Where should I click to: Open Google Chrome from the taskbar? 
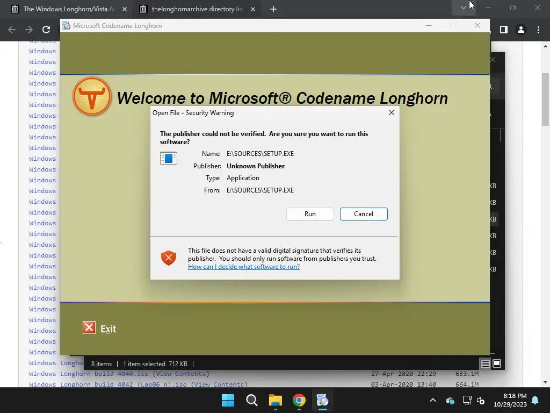click(x=299, y=400)
